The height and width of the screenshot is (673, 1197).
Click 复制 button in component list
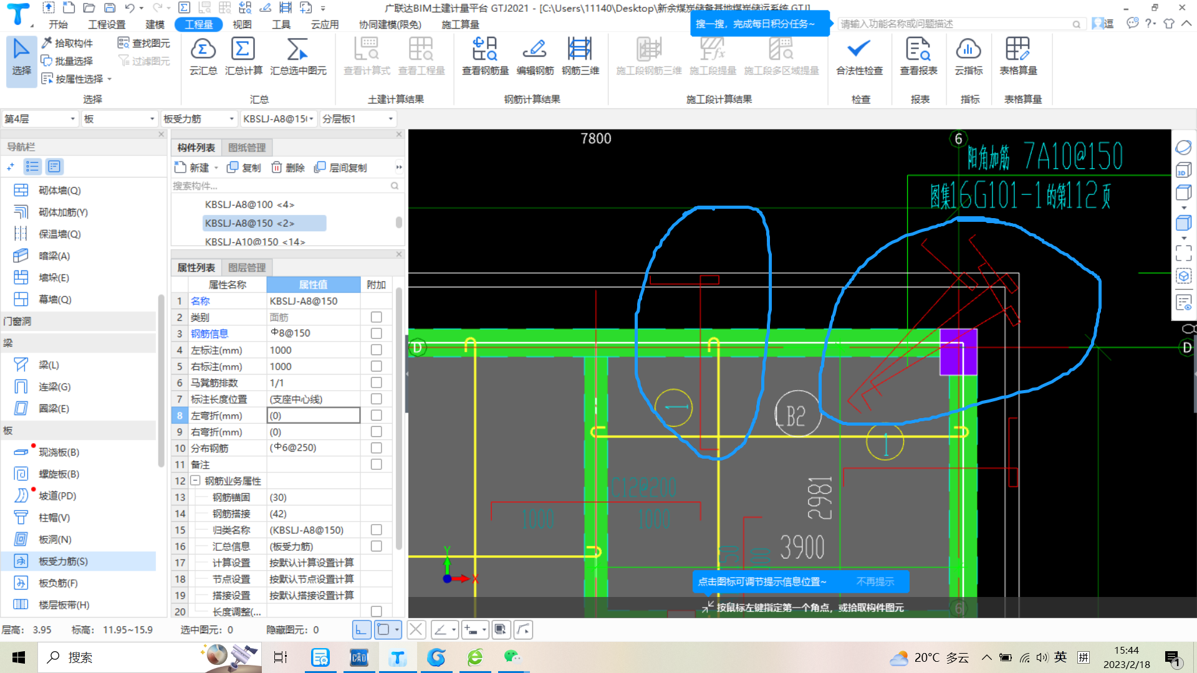244,168
